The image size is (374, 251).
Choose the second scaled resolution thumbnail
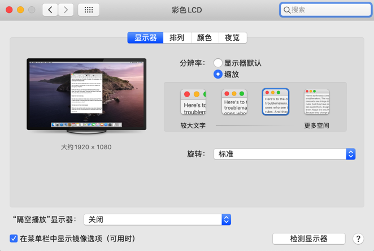tap(234, 102)
